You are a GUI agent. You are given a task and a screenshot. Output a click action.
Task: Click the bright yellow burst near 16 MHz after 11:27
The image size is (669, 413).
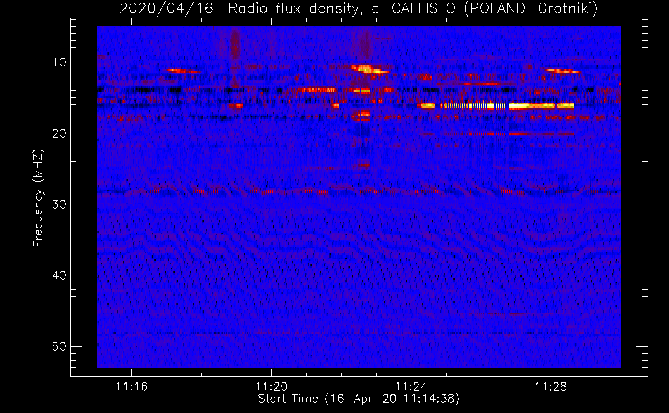pos(542,106)
